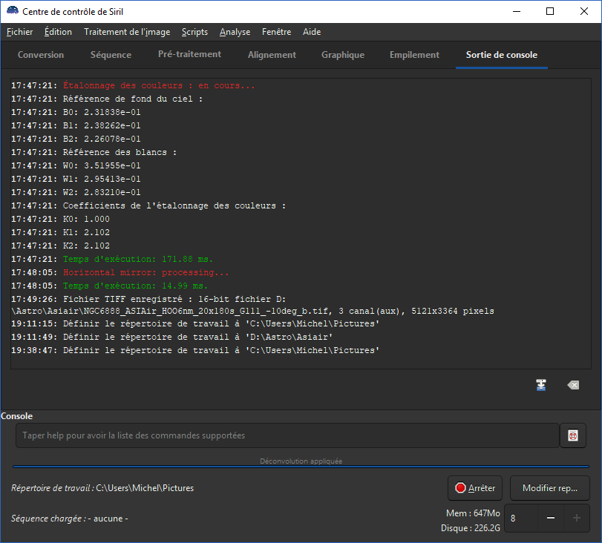Switch to the Empilement tab

[414, 55]
